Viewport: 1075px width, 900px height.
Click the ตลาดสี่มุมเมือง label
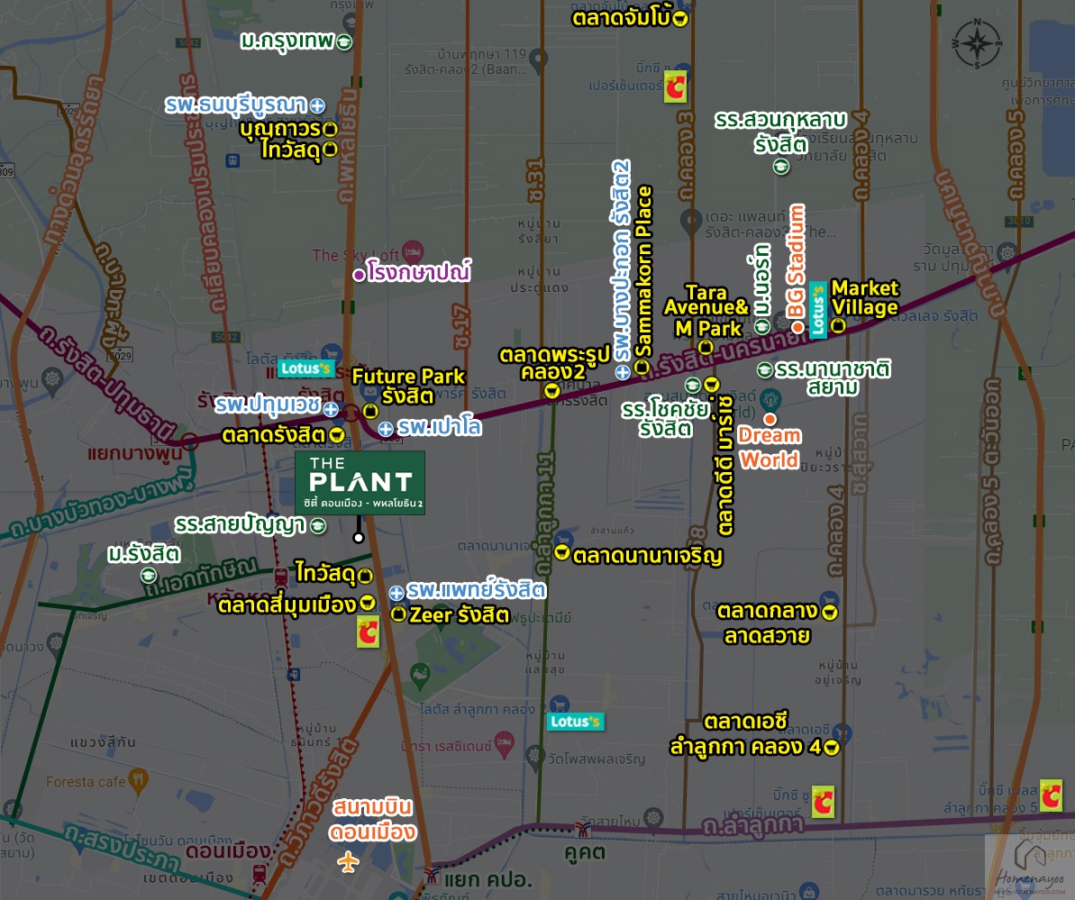tap(287, 605)
